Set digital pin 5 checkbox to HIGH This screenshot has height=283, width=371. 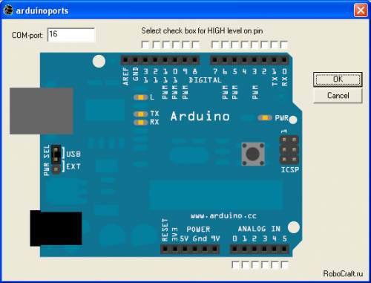pyautogui.click(x=235, y=45)
